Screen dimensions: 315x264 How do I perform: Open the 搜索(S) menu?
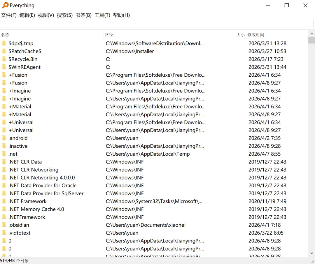tap(65, 15)
